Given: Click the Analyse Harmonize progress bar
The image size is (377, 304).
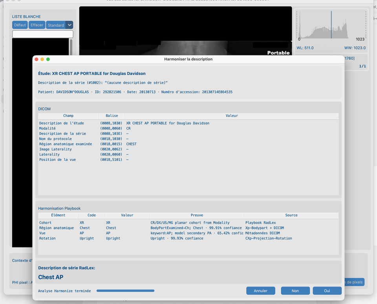Looking at the screenshot, I should coord(125,291).
